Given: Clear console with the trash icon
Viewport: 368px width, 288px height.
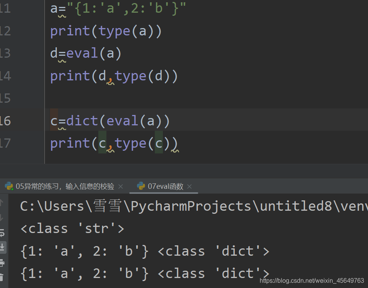Looking at the screenshot, I should (x=2, y=277).
